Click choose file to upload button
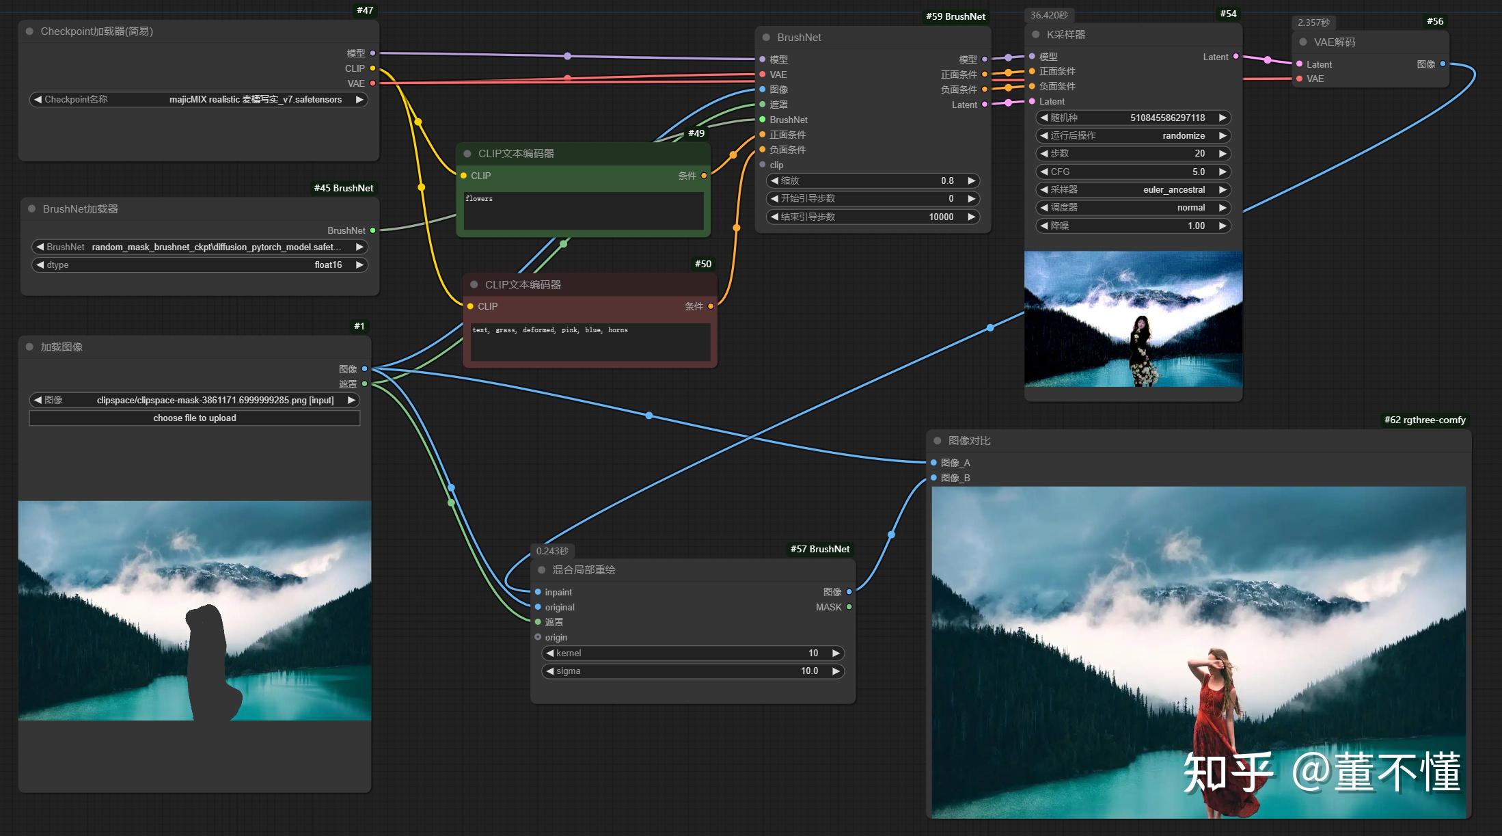This screenshot has height=836, width=1502. pyautogui.click(x=195, y=418)
